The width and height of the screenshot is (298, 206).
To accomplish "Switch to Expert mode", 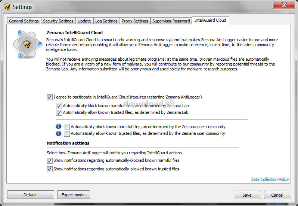I will (73, 195).
